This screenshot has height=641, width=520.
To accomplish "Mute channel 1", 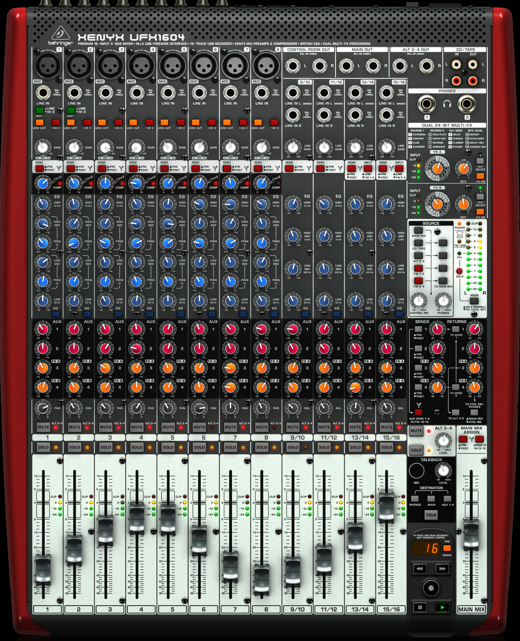I will [43, 427].
